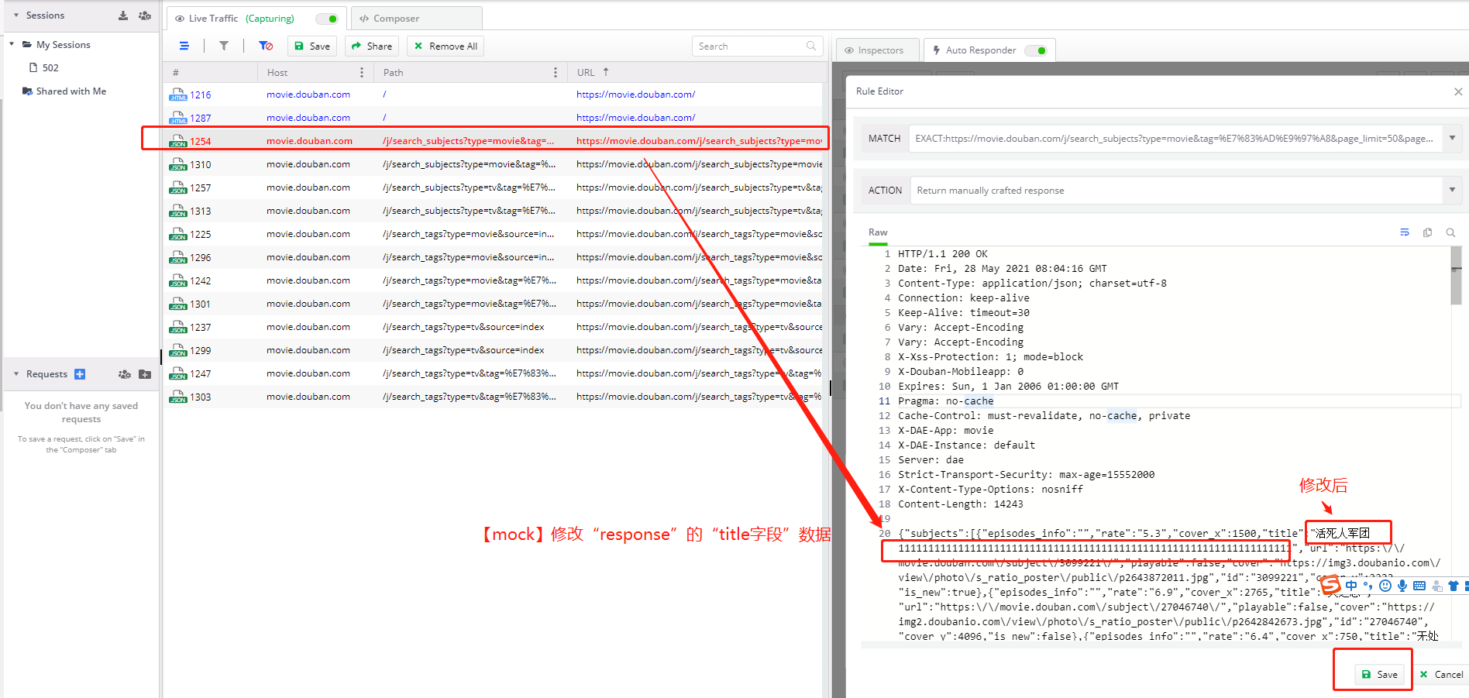Click the 502 saved session file icon
1469x698 pixels.
tap(33, 68)
